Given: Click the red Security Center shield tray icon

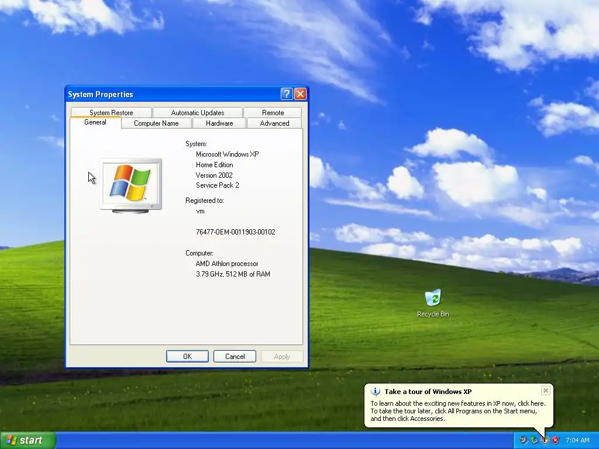Looking at the screenshot, I should 556,440.
